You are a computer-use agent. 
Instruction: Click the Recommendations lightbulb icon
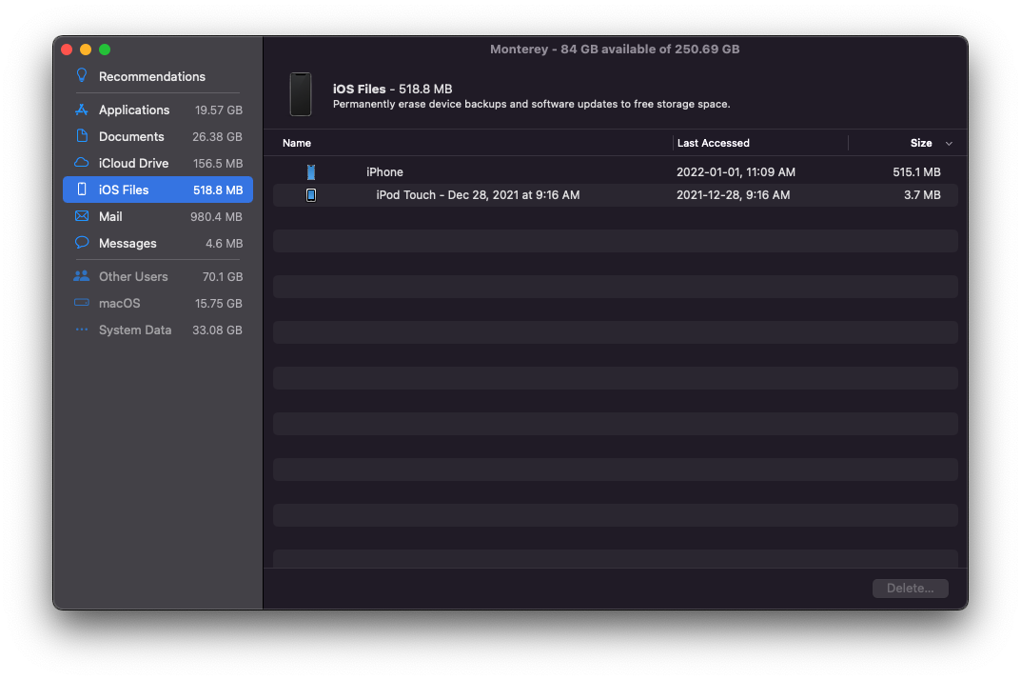[82, 75]
